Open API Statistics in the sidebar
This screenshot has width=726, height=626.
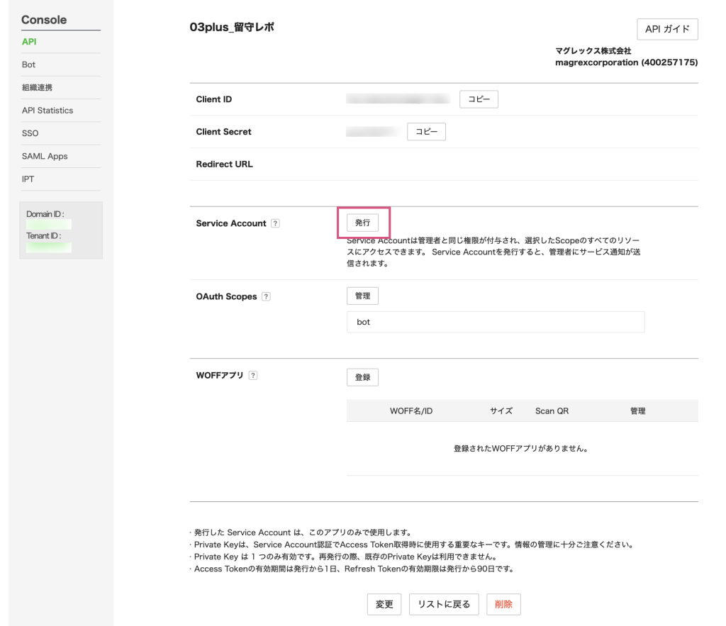coord(48,111)
